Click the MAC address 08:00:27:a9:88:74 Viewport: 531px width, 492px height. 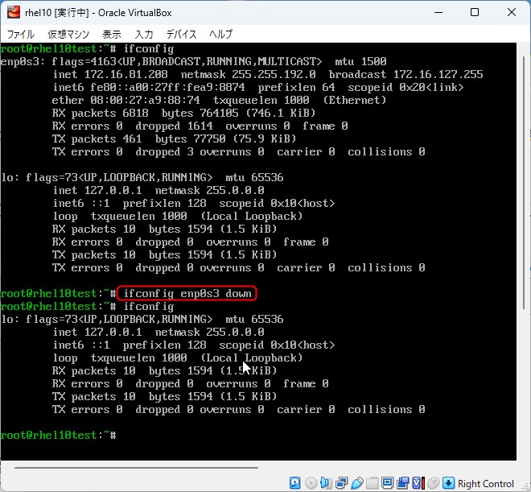tap(145, 101)
